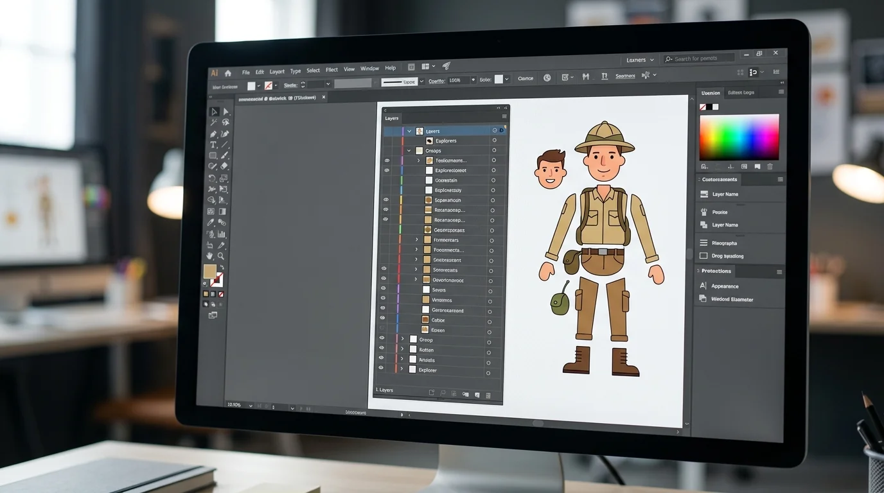Collapse the top Layers row
The height and width of the screenshot is (493, 884).
[409, 131]
